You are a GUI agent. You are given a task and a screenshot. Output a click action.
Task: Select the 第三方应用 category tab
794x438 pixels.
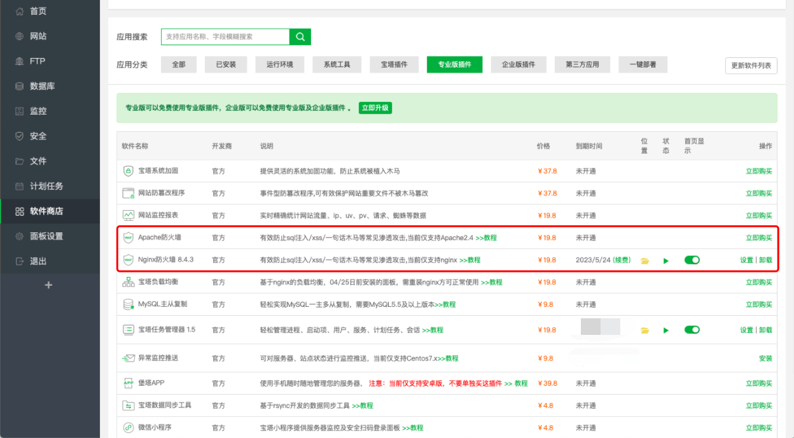[582, 64]
